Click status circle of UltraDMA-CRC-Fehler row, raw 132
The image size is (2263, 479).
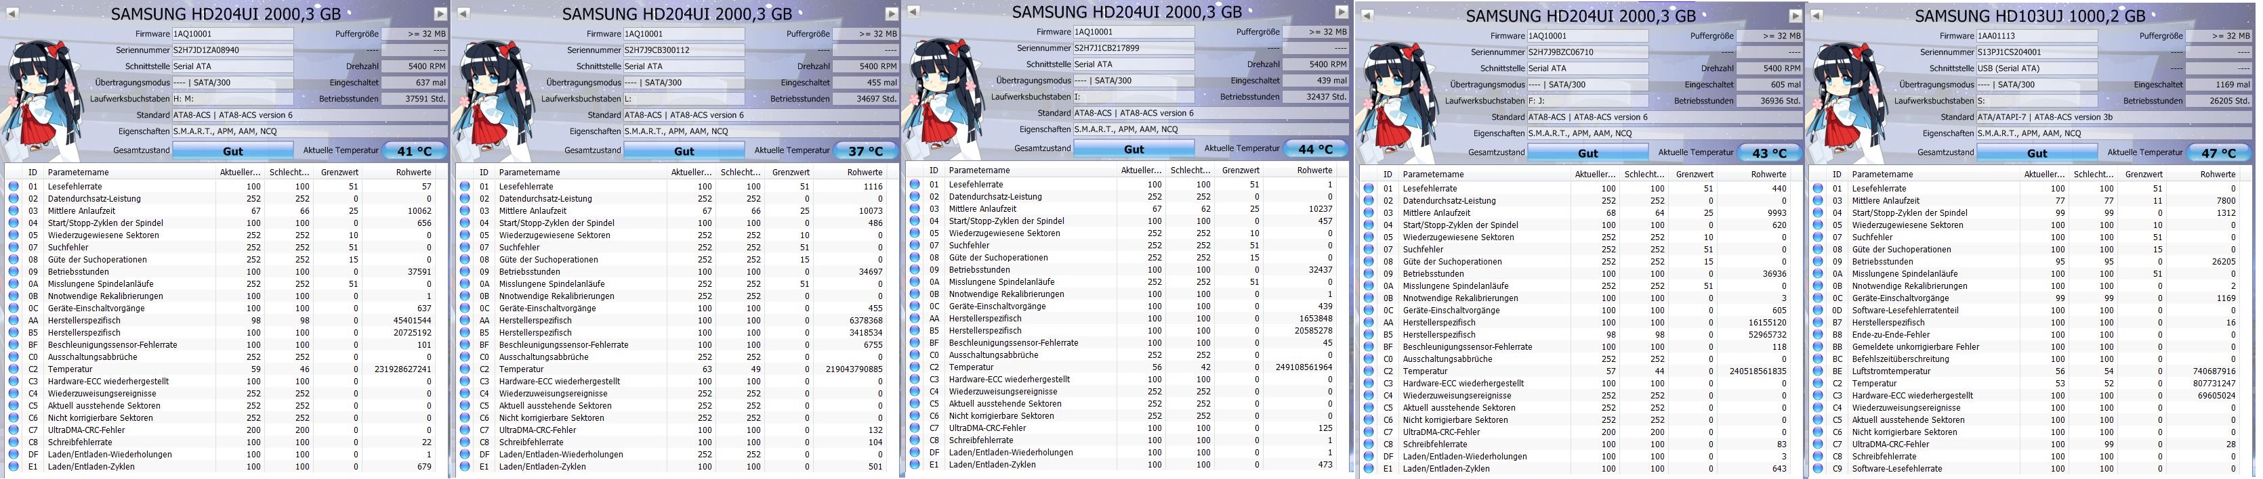point(465,430)
